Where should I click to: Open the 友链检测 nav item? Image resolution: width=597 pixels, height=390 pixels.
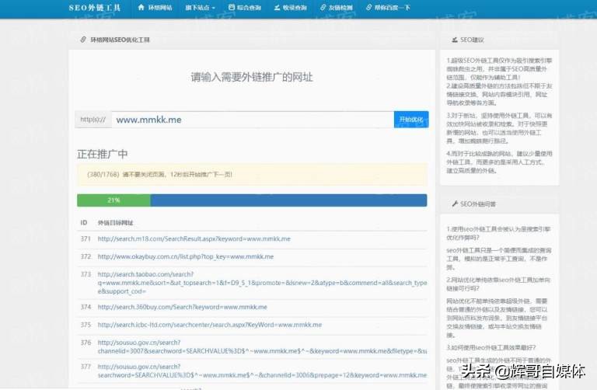point(336,8)
